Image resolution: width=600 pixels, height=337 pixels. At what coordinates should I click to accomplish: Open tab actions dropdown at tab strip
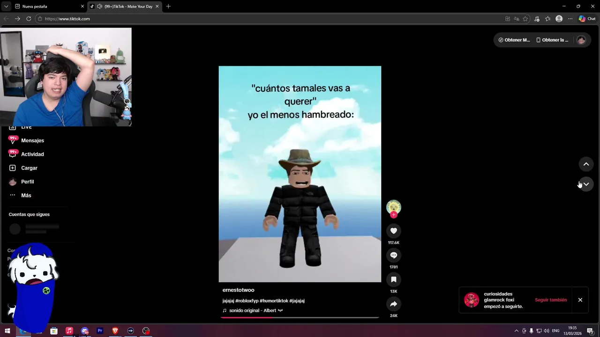click(x=6, y=7)
